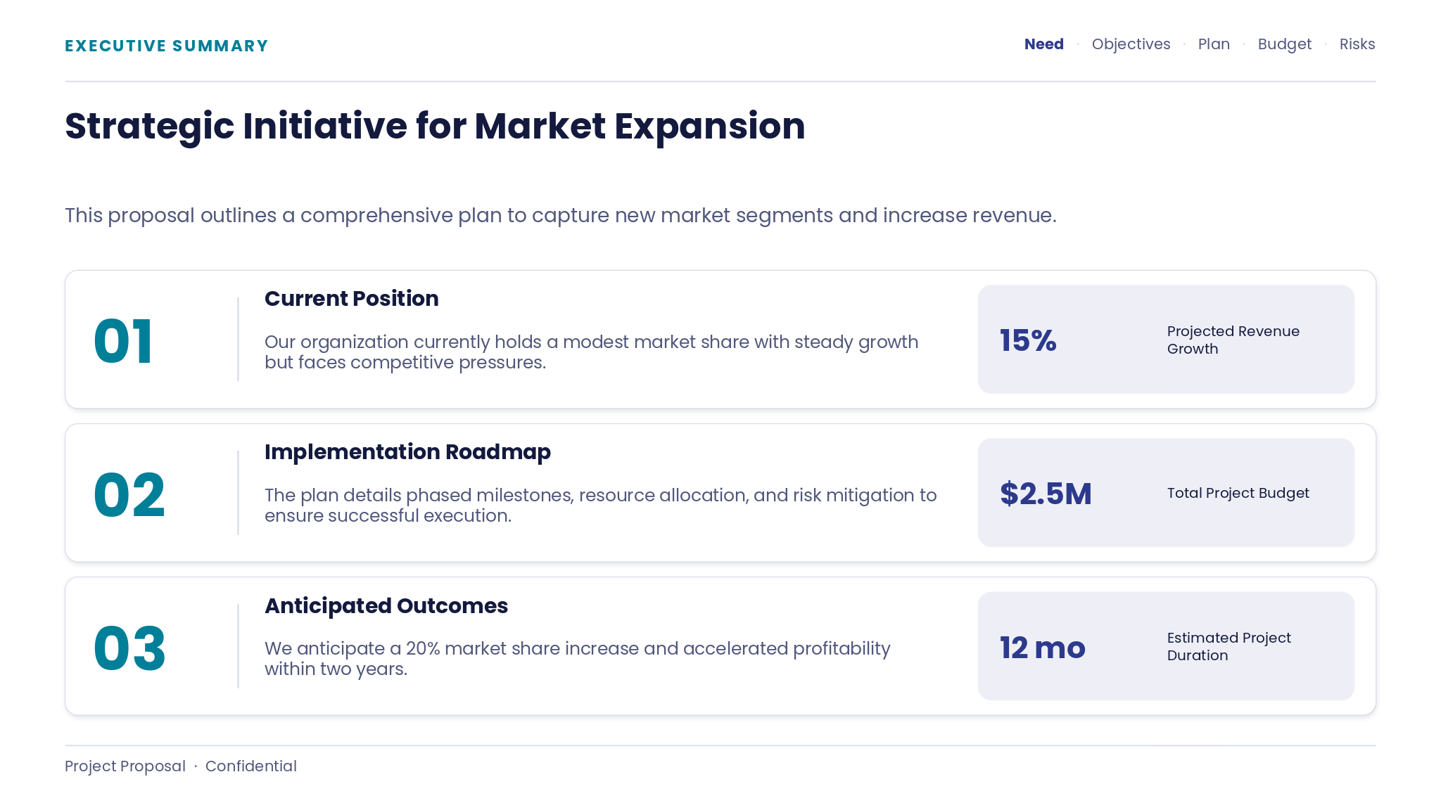This screenshot has width=1441, height=810.
Task: Click the $2.5M metric value
Action: point(1046,494)
